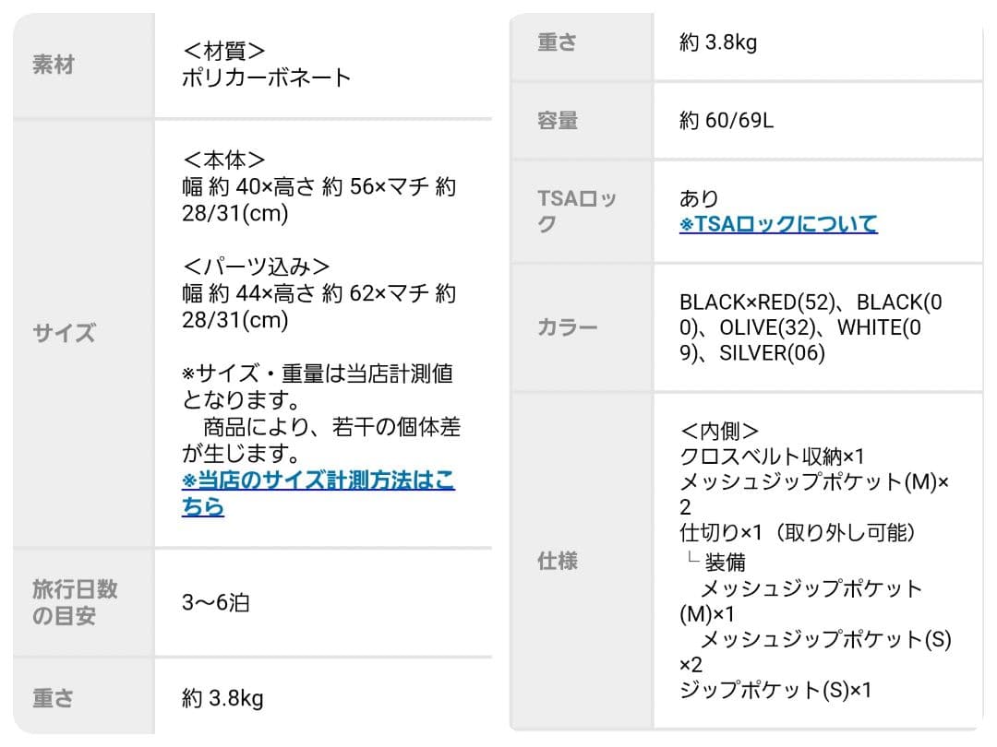Viewport: 997px width, 747px height.
Task: Click the 素材 row header
Action: [x=53, y=65]
